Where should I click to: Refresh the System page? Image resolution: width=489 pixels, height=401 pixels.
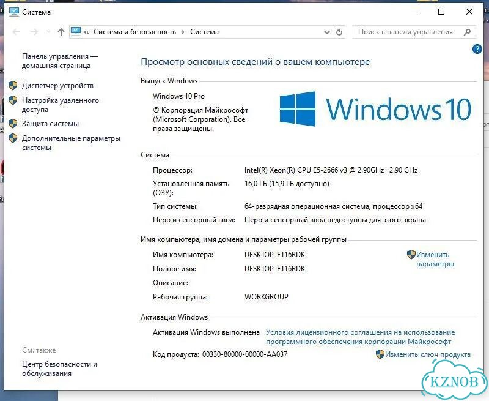tap(339, 32)
